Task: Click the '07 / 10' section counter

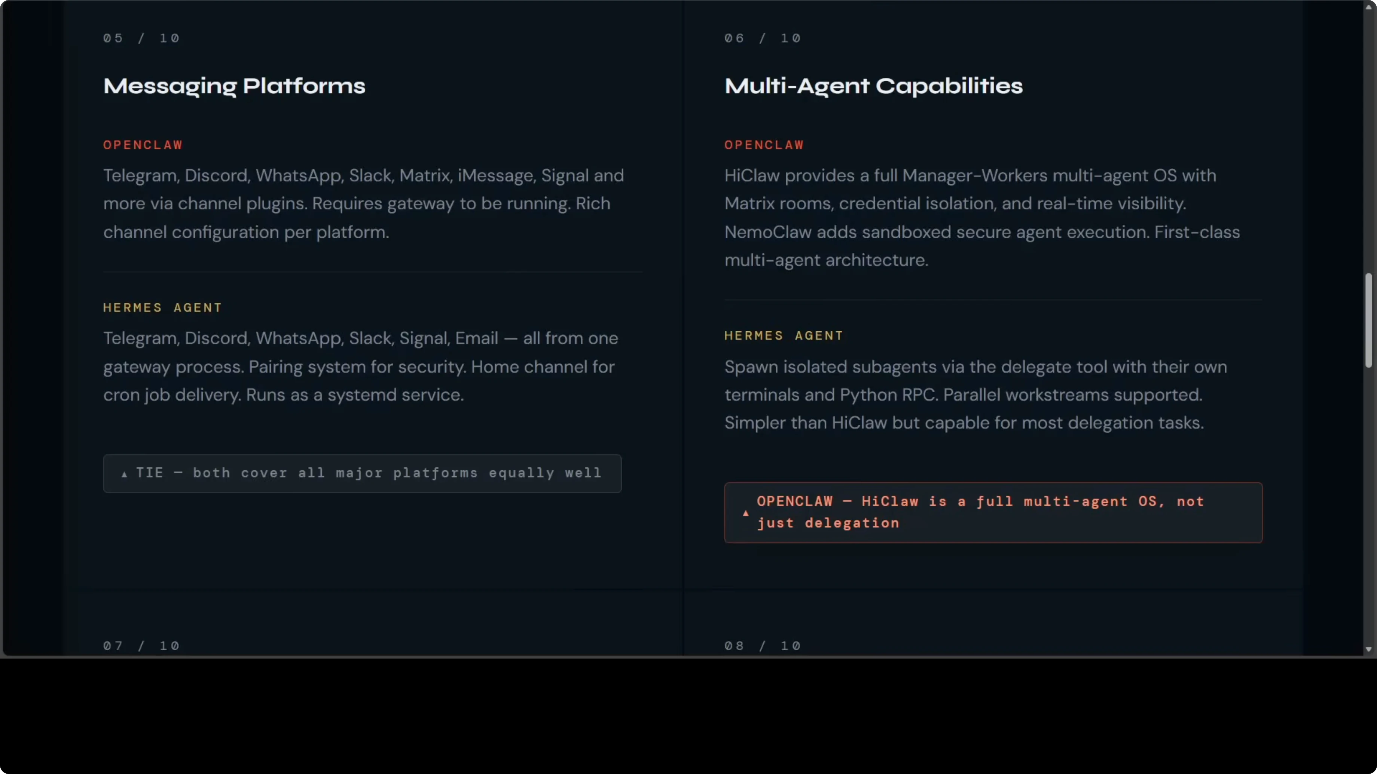Action: coord(142,645)
